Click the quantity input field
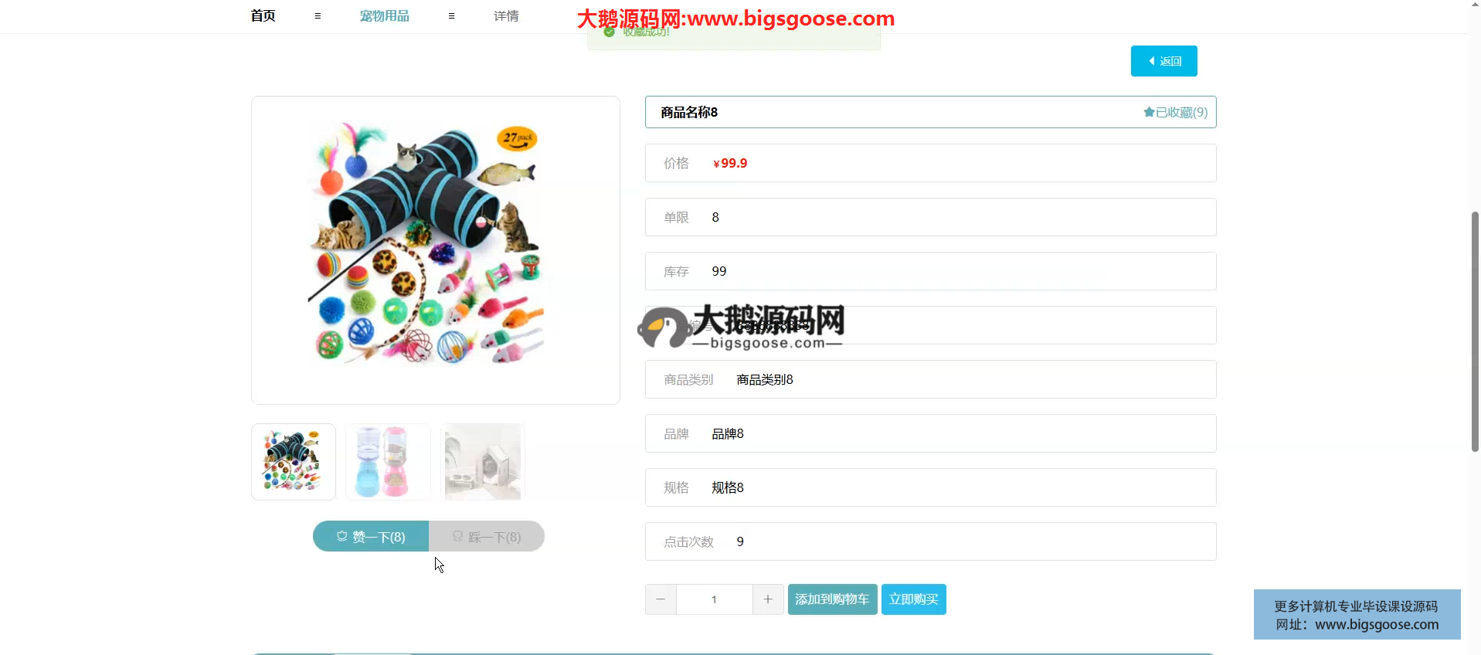Viewport: 1481px width, 655px height. coord(714,599)
